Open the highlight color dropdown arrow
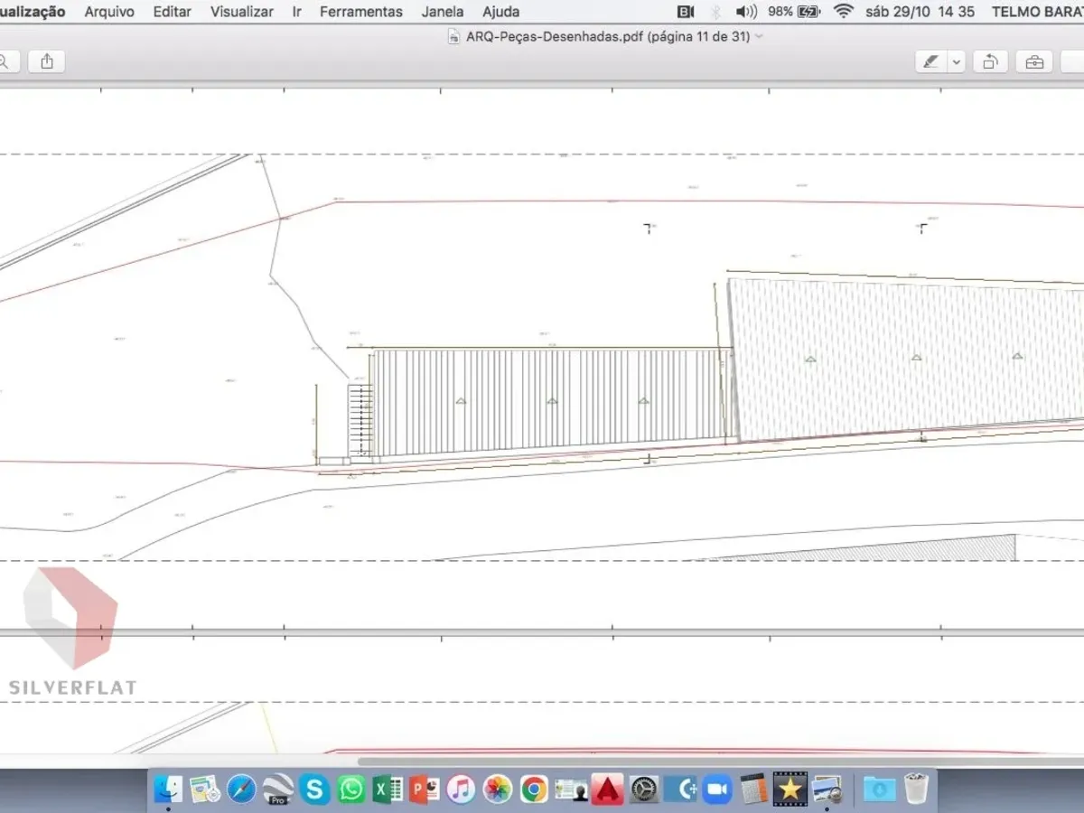 (956, 61)
